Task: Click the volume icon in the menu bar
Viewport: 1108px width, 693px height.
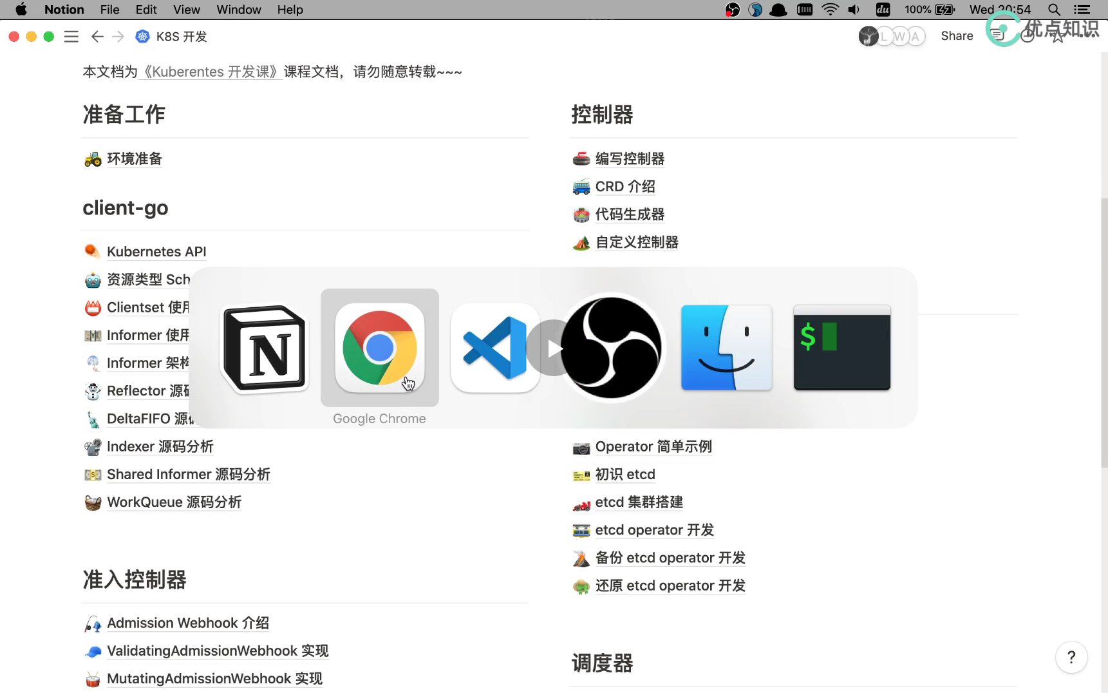Action: click(x=854, y=10)
